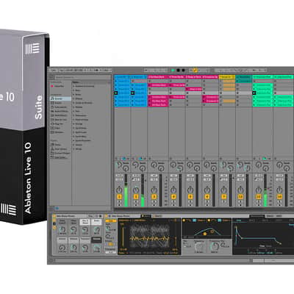Solo track 1 with its Solo button
The height and width of the screenshot is (294, 294).
(119, 201)
